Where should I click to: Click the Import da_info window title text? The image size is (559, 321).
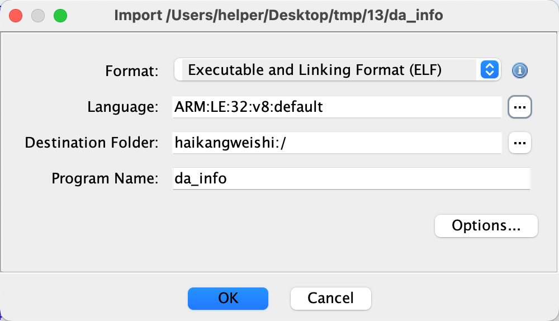(x=278, y=15)
